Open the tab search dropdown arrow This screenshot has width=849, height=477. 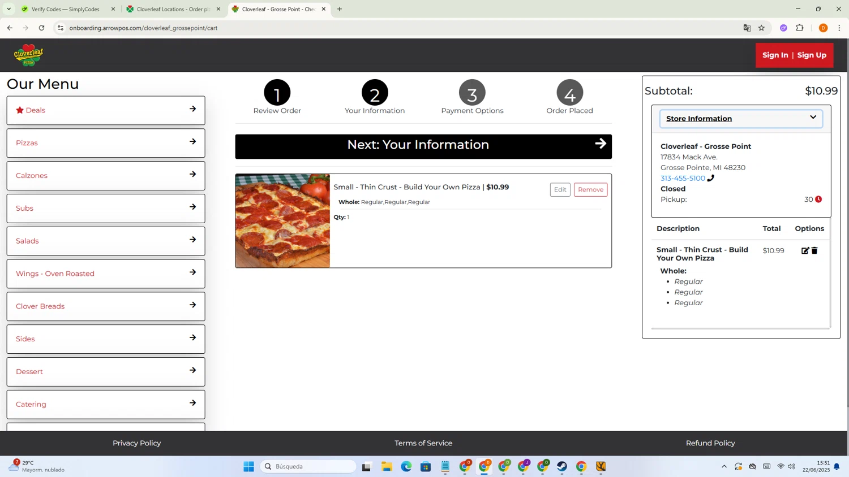[x=8, y=9]
